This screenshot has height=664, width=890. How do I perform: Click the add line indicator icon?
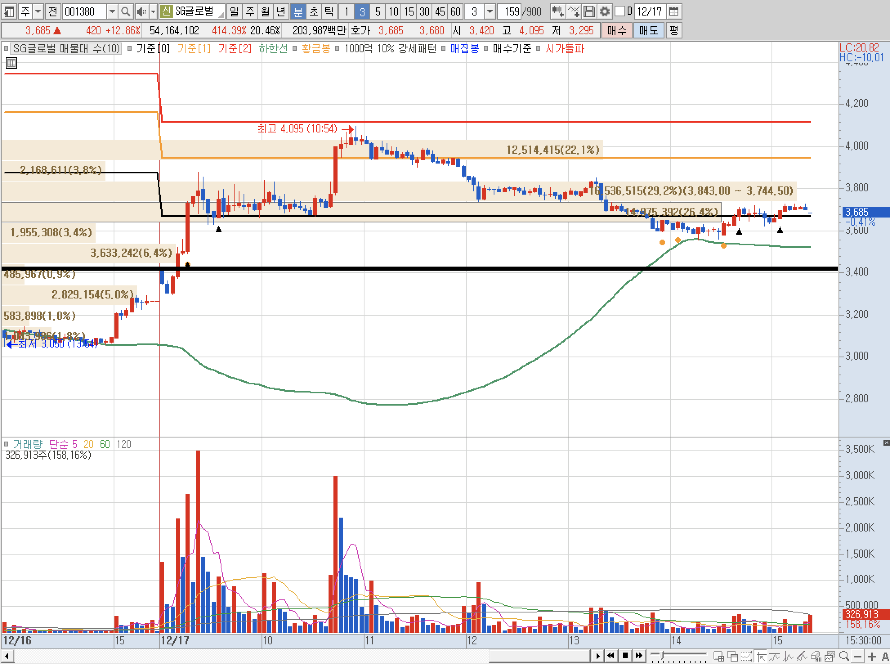[x=574, y=11]
